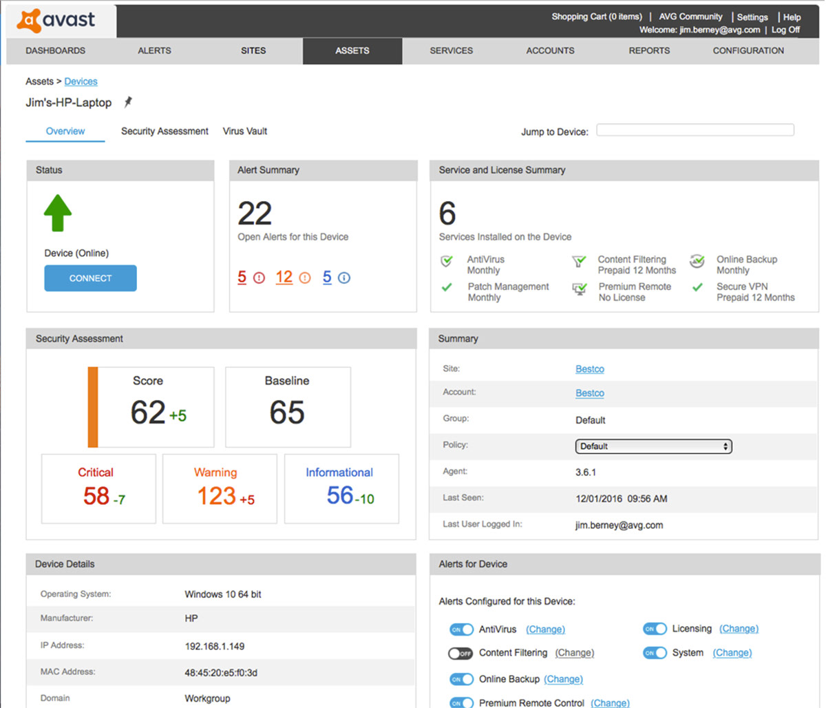
Task: Click the 22 open alerts number
Action: point(255,214)
